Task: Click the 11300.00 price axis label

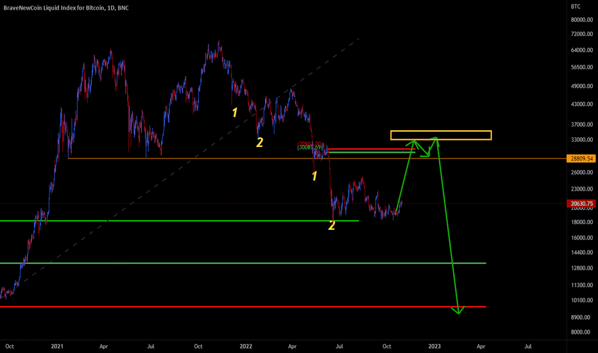Action: tap(582, 285)
